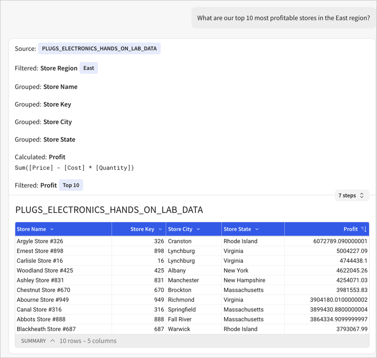Toggle the SUMMARY bar chevron
This screenshot has width=377, height=358.
click(x=53, y=341)
